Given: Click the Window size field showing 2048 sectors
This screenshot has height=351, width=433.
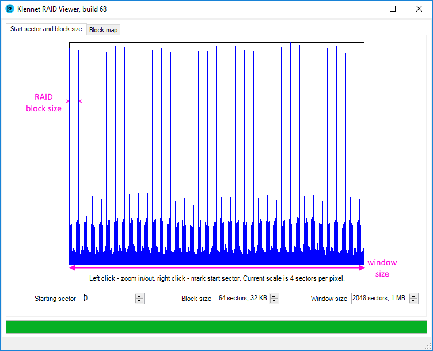Looking at the screenshot, I should tap(381, 298).
